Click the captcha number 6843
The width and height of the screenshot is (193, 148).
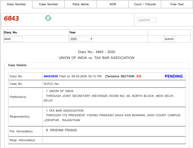pyautogui.click(x=11, y=19)
